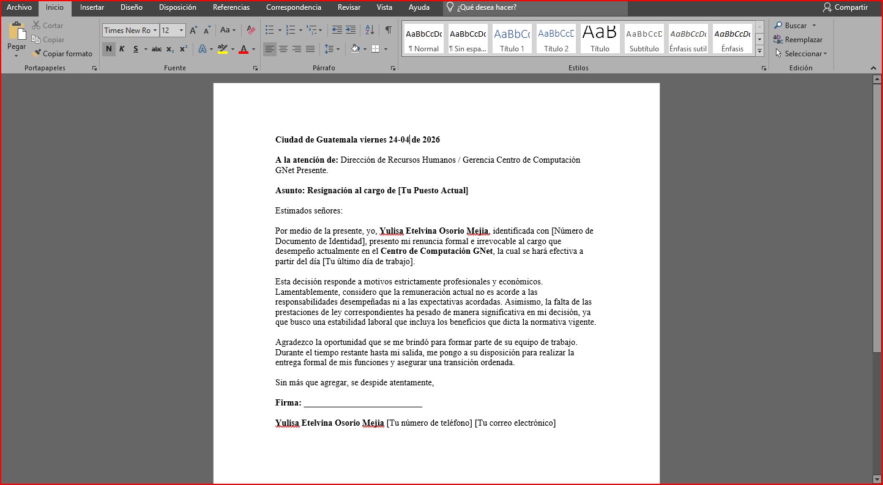
Task: Toggle show paragraph marks (¶)
Action: pyautogui.click(x=388, y=30)
